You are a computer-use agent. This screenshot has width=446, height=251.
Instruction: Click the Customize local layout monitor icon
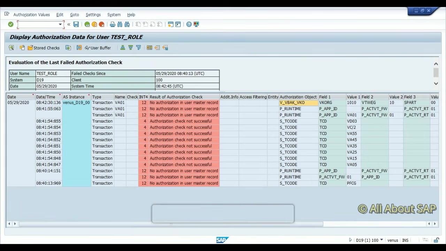point(196,24)
